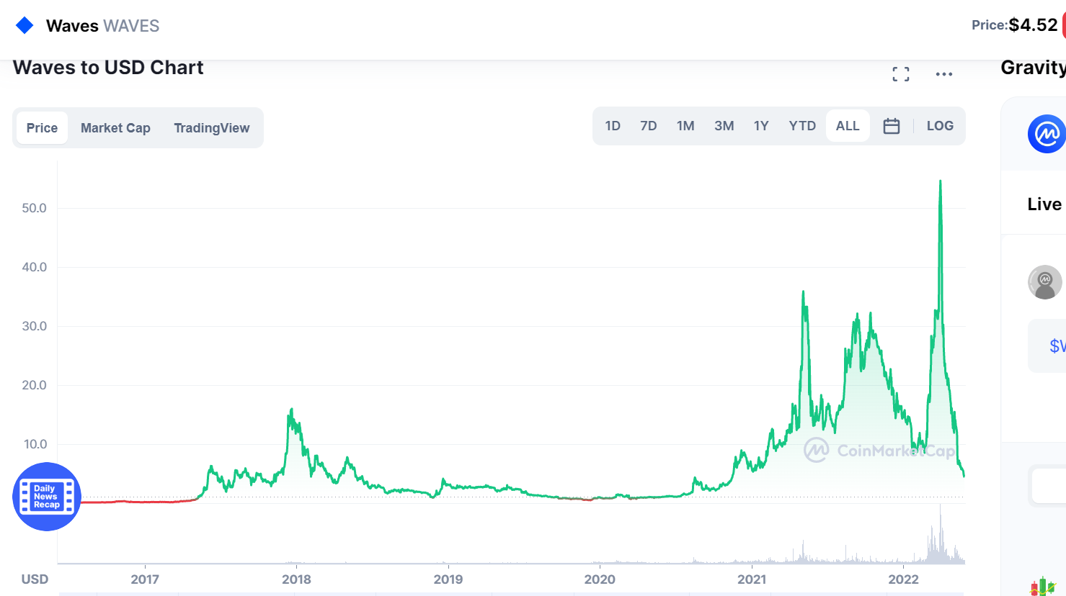
Task: Select the Price chart tab
Action: click(x=42, y=128)
